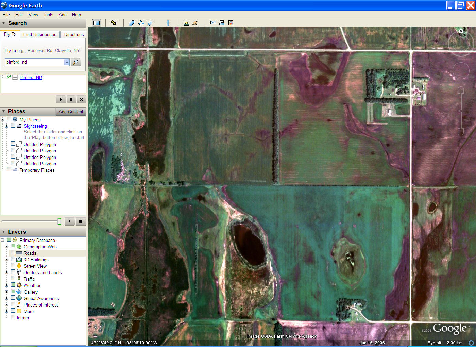Click the Add Image Overlay icon

[x=151, y=23]
